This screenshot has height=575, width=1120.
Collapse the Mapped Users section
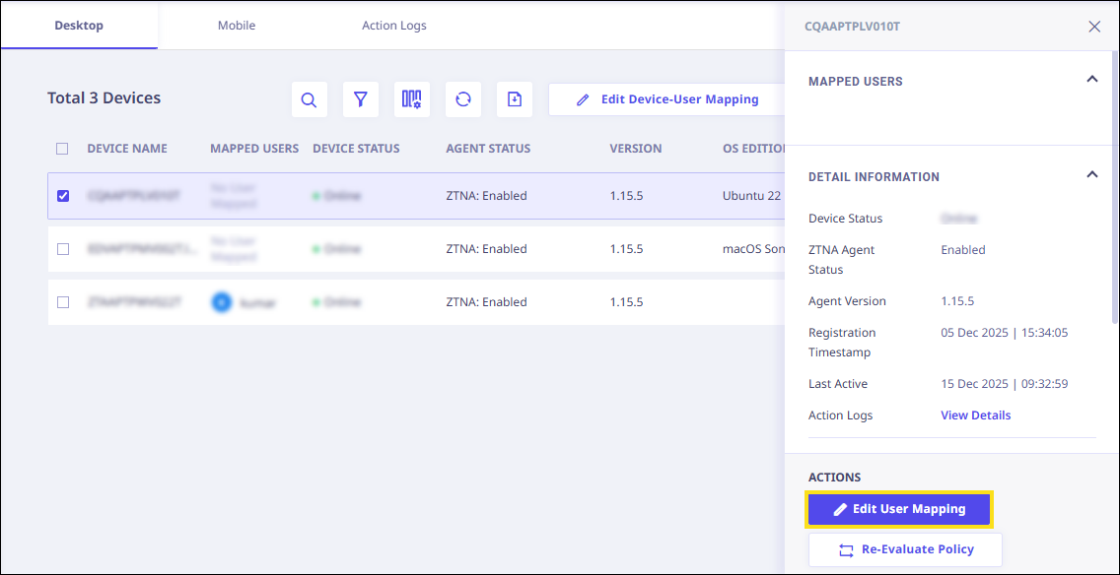(1091, 79)
